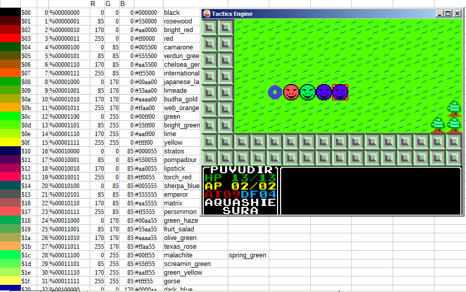Select binary cell '%00001111'
The height and width of the screenshot is (292, 466).
(69, 142)
